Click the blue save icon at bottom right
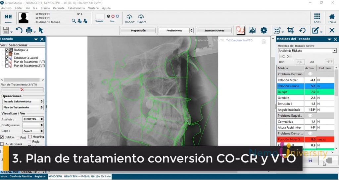The height and width of the screenshot is (180, 339). click(x=310, y=160)
